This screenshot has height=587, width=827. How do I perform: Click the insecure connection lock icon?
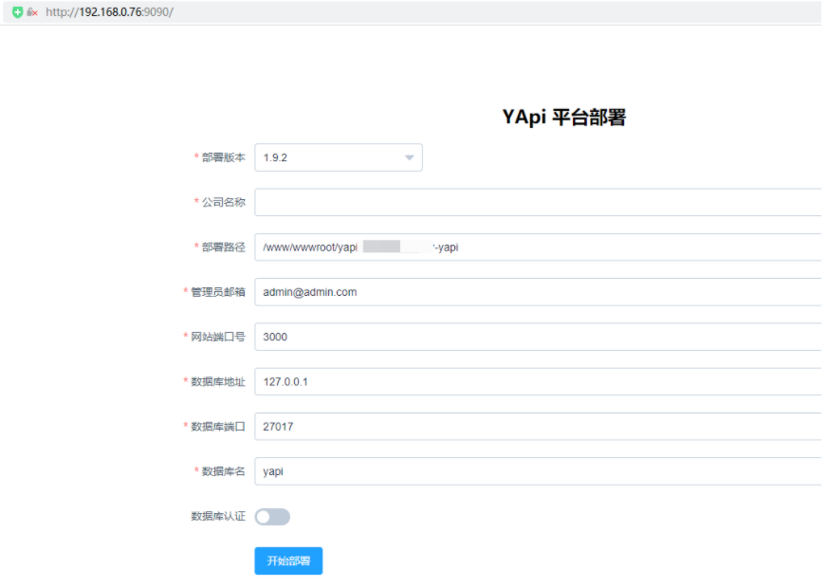tap(32, 12)
